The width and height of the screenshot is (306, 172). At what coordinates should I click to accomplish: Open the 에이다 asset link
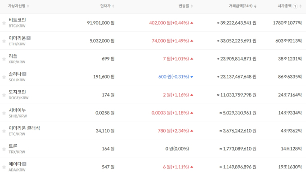[15, 164]
